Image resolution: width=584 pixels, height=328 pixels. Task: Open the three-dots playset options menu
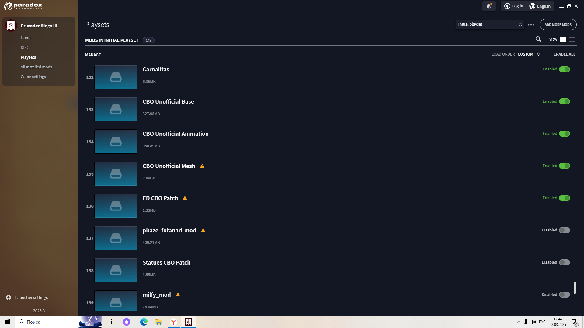coord(531,25)
